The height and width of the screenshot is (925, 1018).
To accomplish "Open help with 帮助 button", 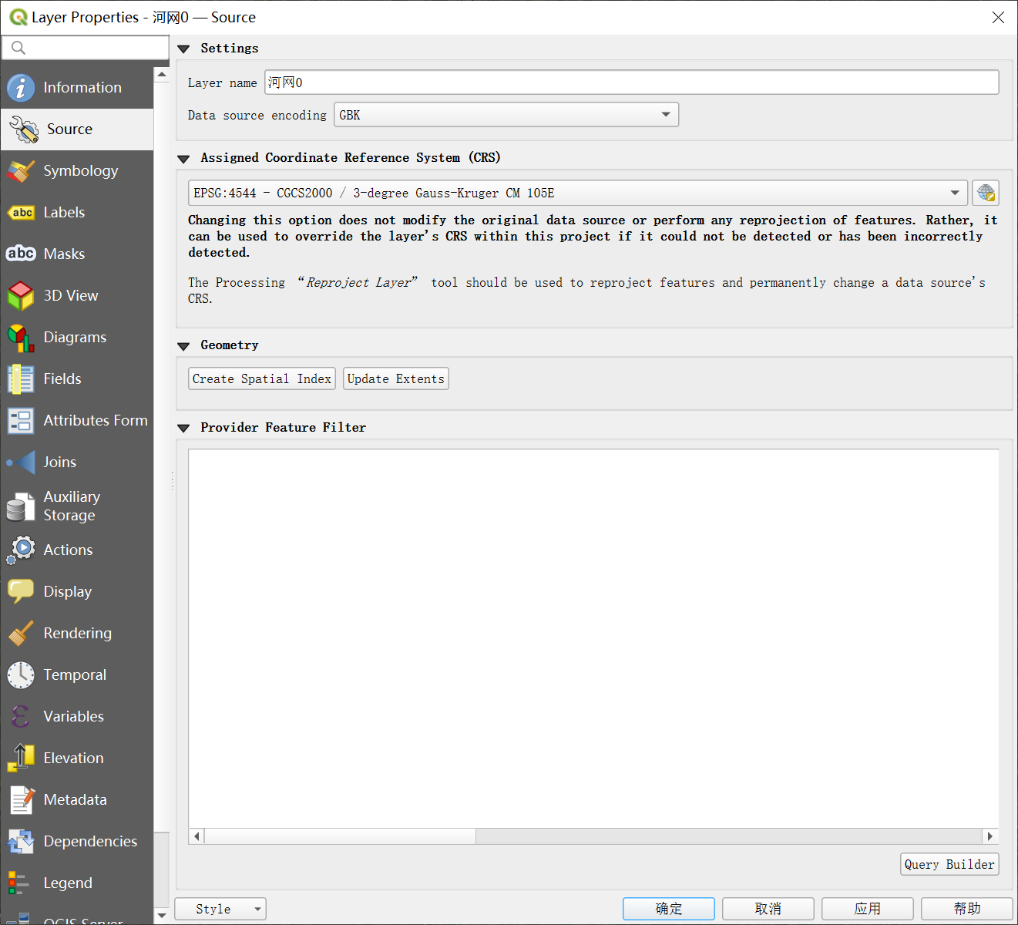I will pos(967,909).
